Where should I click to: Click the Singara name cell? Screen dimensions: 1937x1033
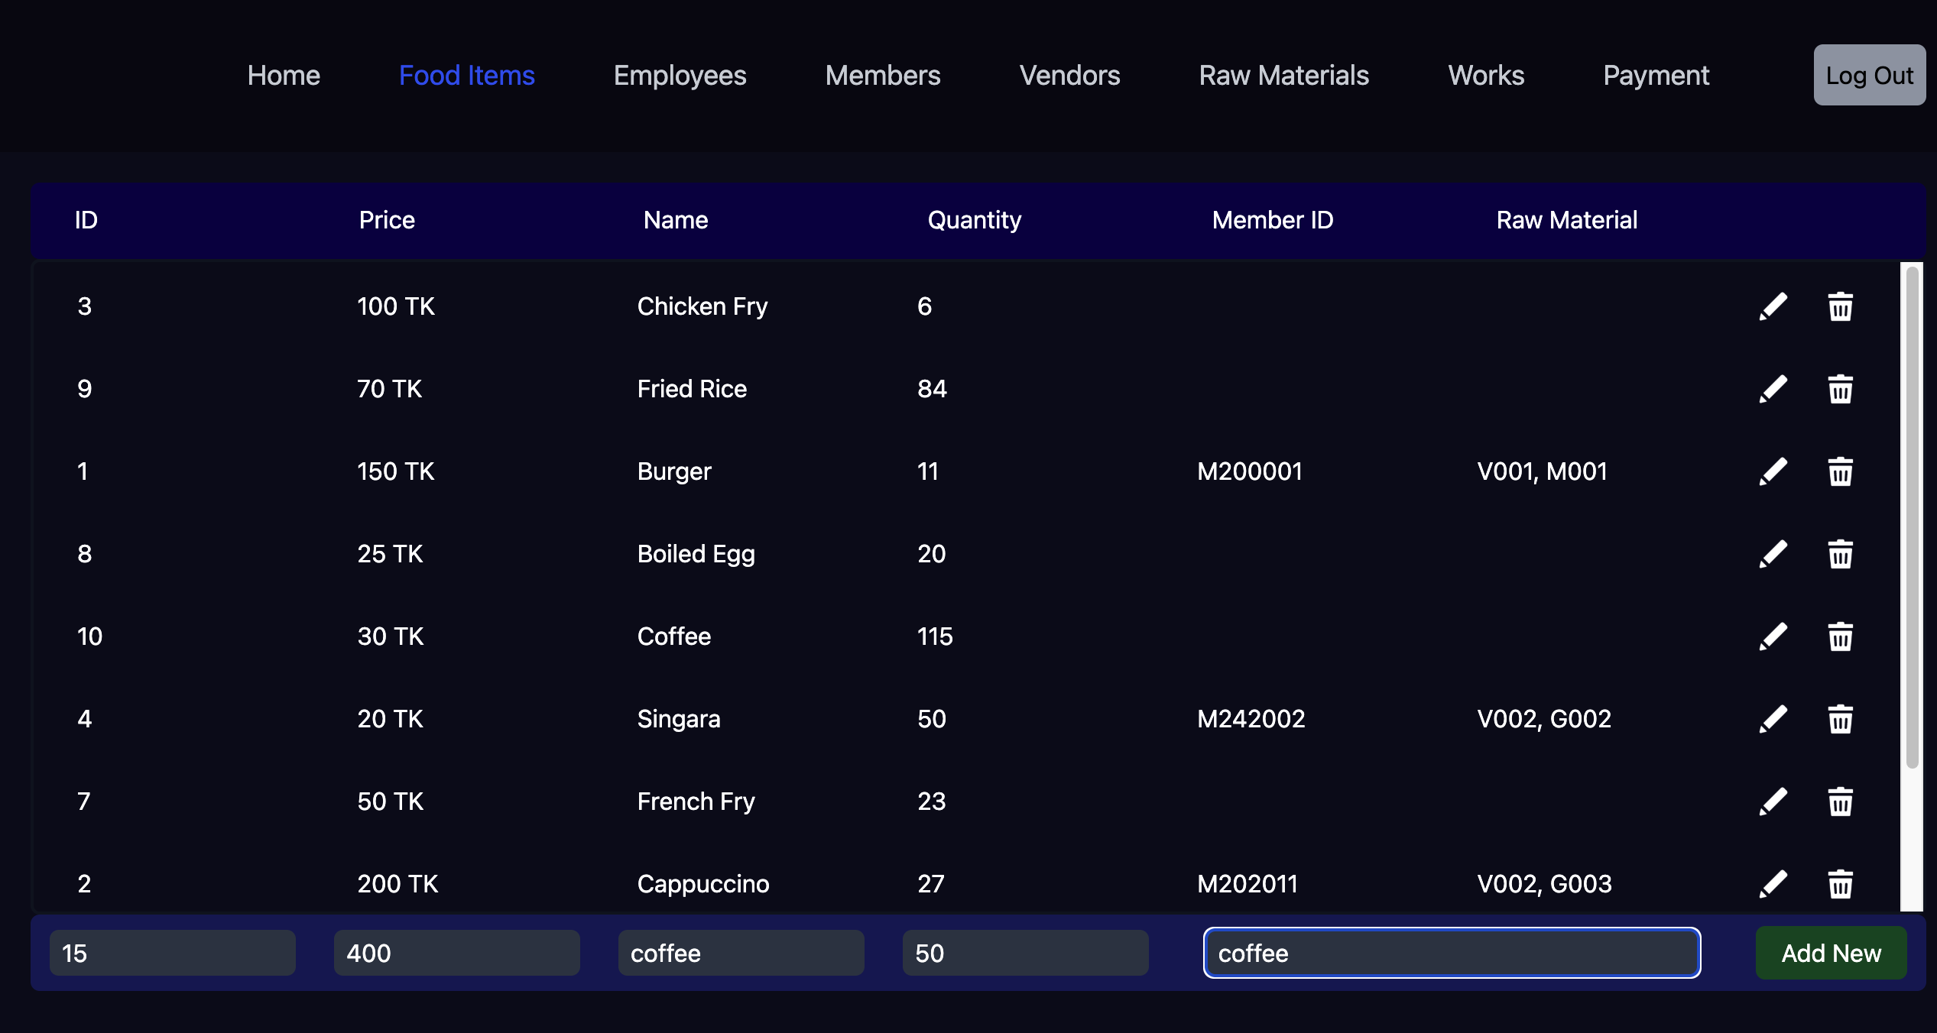679,719
